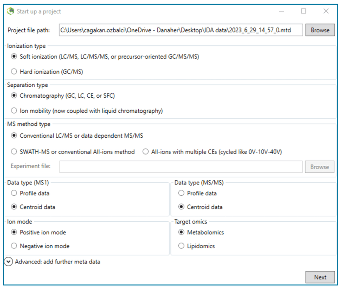Set MS1 data type to Profile data

[x=14, y=193]
